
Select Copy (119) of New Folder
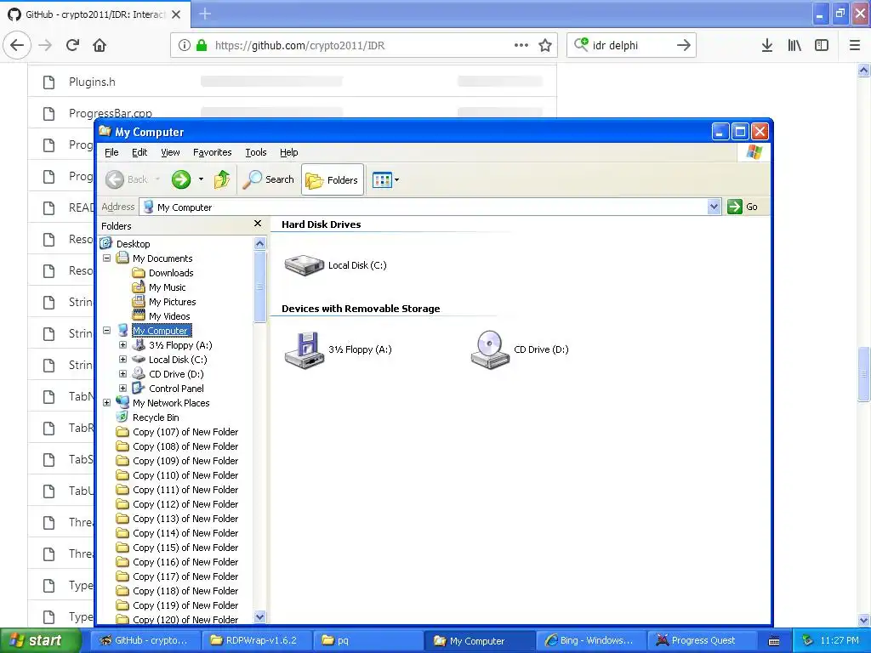click(x=185, y=605)
